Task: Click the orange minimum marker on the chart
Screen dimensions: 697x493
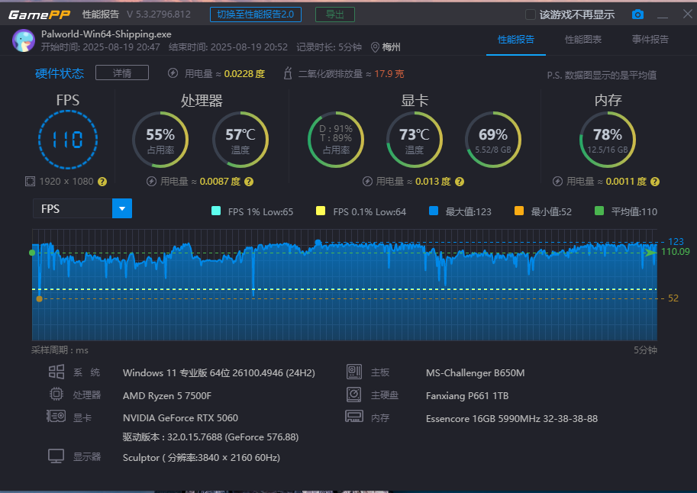Action: click(x=39, y=298)
